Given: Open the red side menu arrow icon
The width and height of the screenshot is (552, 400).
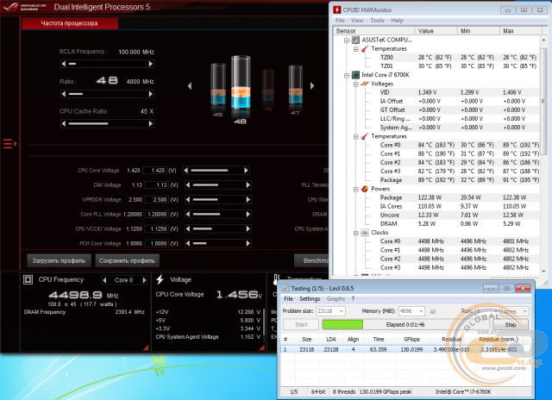Looking at the screenshot, I should tap(9, 144).
